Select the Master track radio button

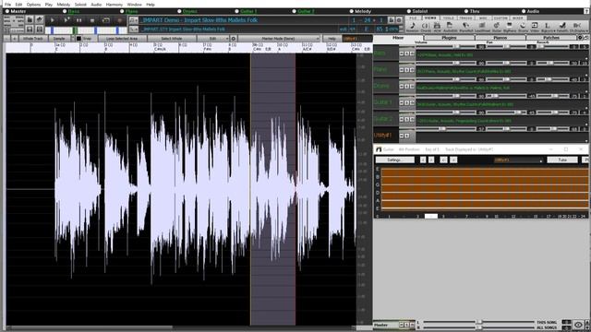(7, 11)
